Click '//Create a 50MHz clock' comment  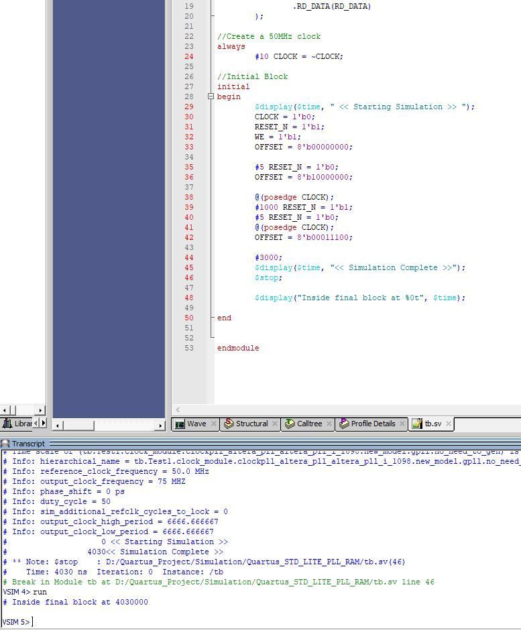(x=269, y=37)
